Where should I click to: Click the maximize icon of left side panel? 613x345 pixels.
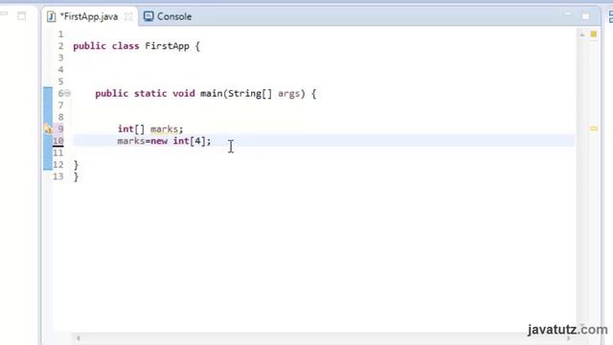(22, 16)
